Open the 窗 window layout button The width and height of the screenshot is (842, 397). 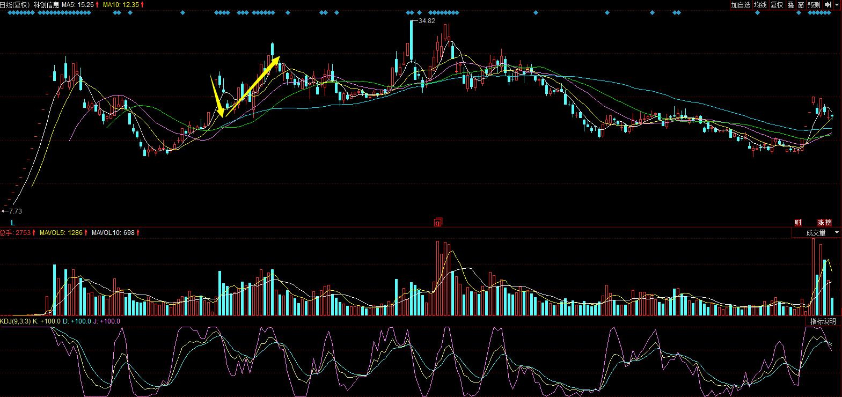[x=801, y=5]
